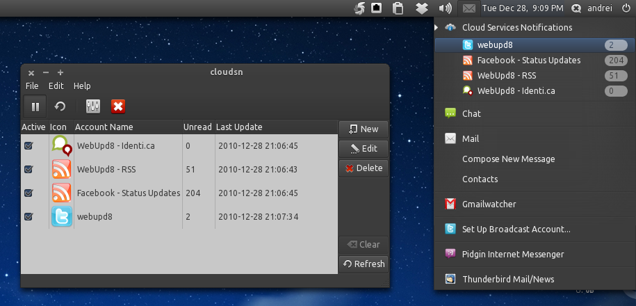Click the network icon in the top panel
The image size is (636, 306).
pyautogui.click(x=377, y=8)
